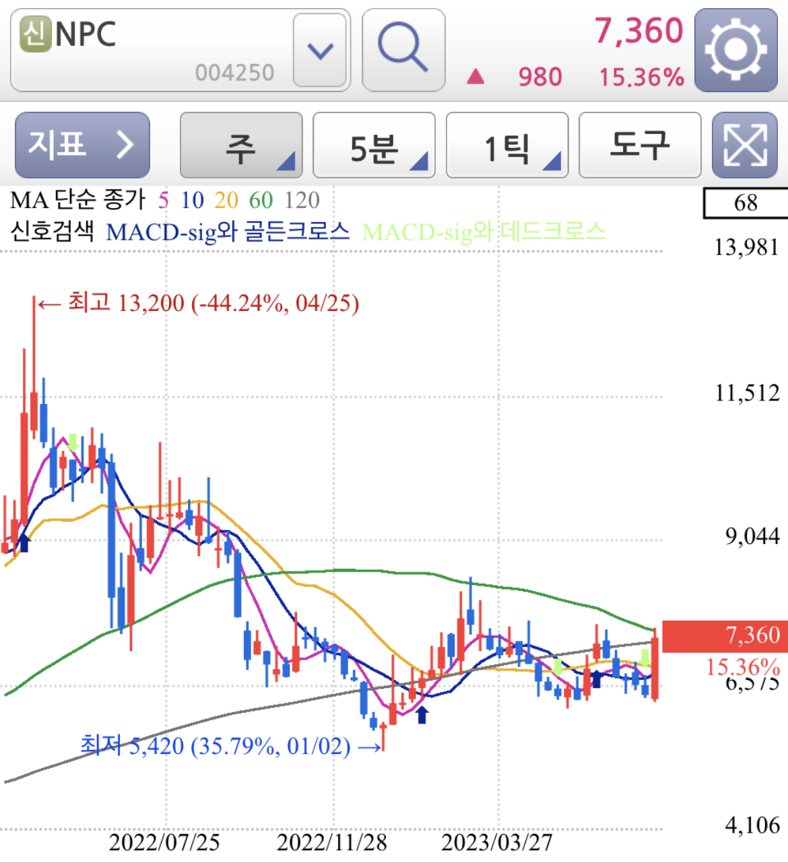This screenshot has height=863, width=788.
Task: Select the 5분 minute interval dropdown
Action: point(374,145)
